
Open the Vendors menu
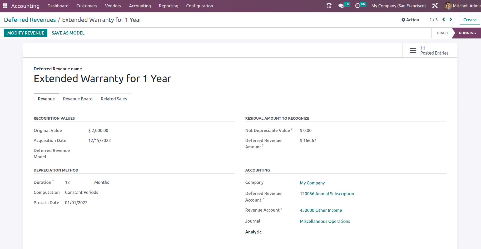[x=113, y=6]
